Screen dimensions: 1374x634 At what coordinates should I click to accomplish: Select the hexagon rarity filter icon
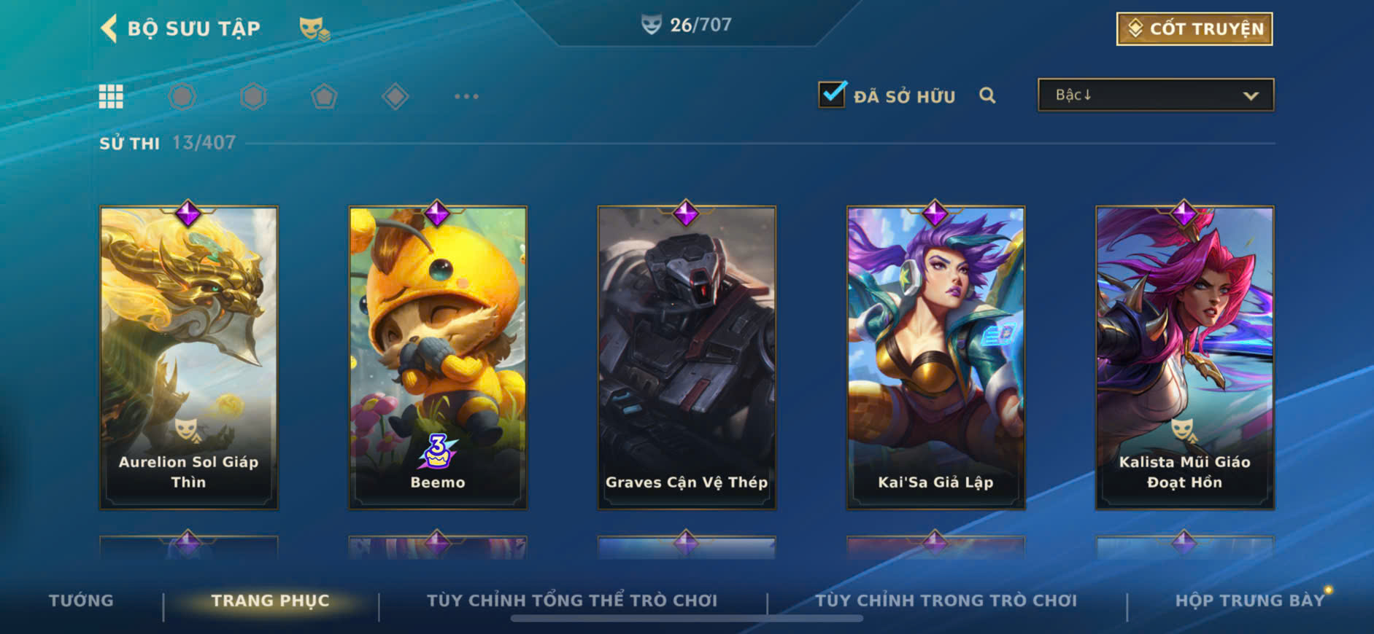click(253, 96)
